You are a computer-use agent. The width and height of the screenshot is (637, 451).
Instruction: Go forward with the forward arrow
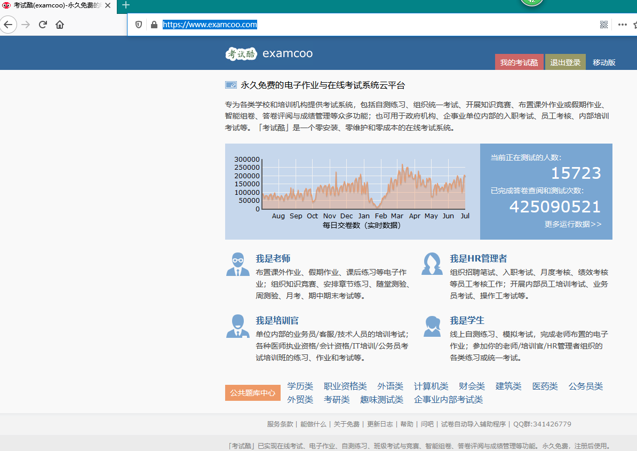26,25
